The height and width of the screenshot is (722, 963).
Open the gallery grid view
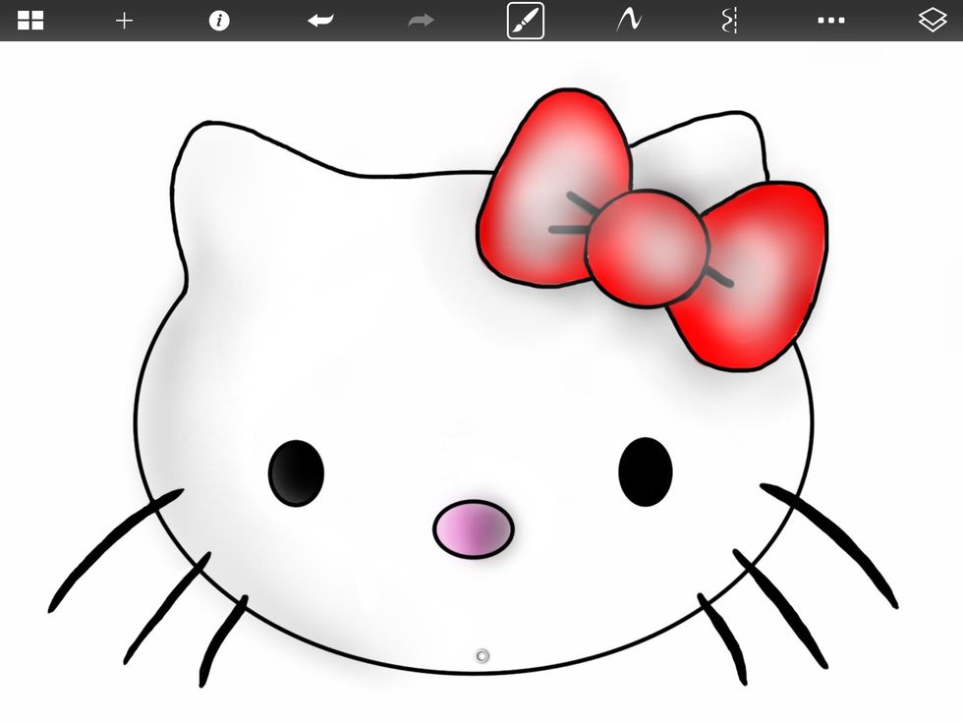click(30, 21)
